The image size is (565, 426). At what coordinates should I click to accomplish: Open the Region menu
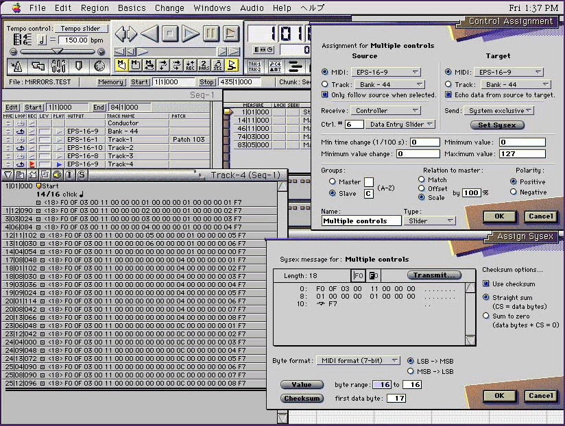pos(95,8)
